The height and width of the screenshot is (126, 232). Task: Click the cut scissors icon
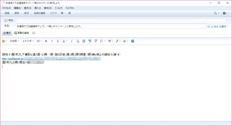72,41
